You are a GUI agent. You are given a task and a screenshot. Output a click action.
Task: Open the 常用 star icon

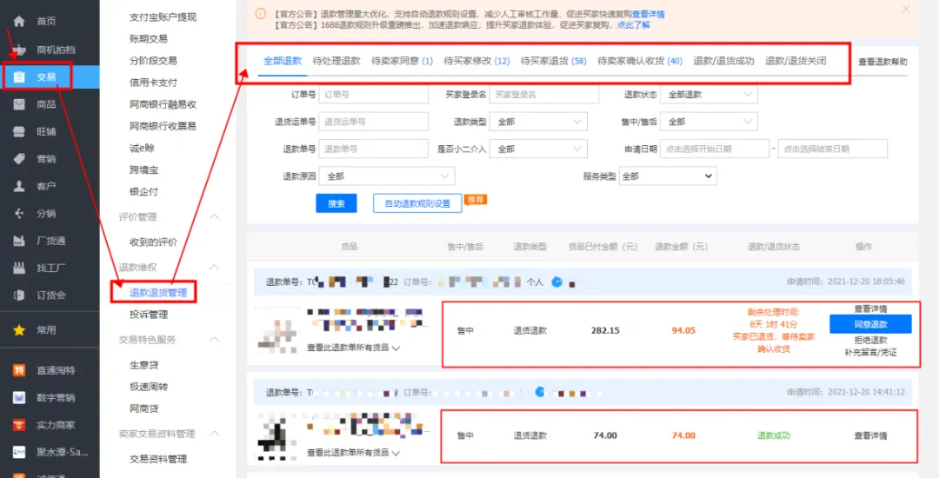(18, 330)
